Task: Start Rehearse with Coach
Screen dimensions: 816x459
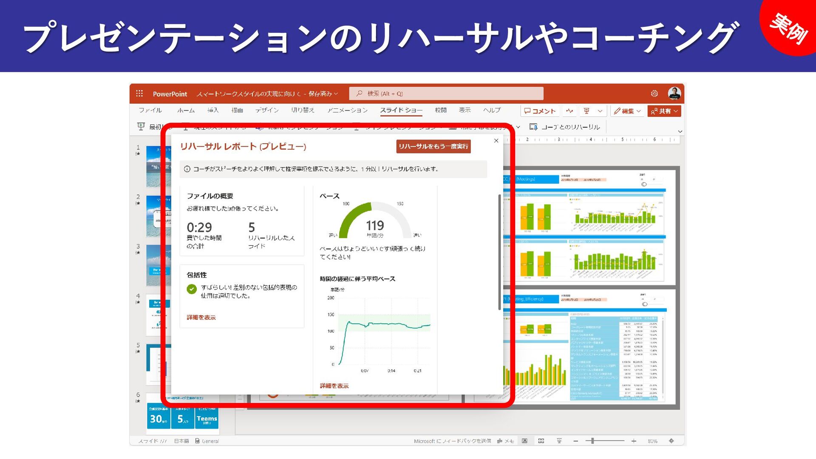Action: point(565,127)
